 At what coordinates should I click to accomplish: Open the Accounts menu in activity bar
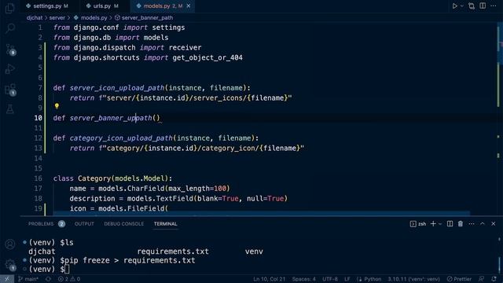pyautogui.click(x=10, y=244)
